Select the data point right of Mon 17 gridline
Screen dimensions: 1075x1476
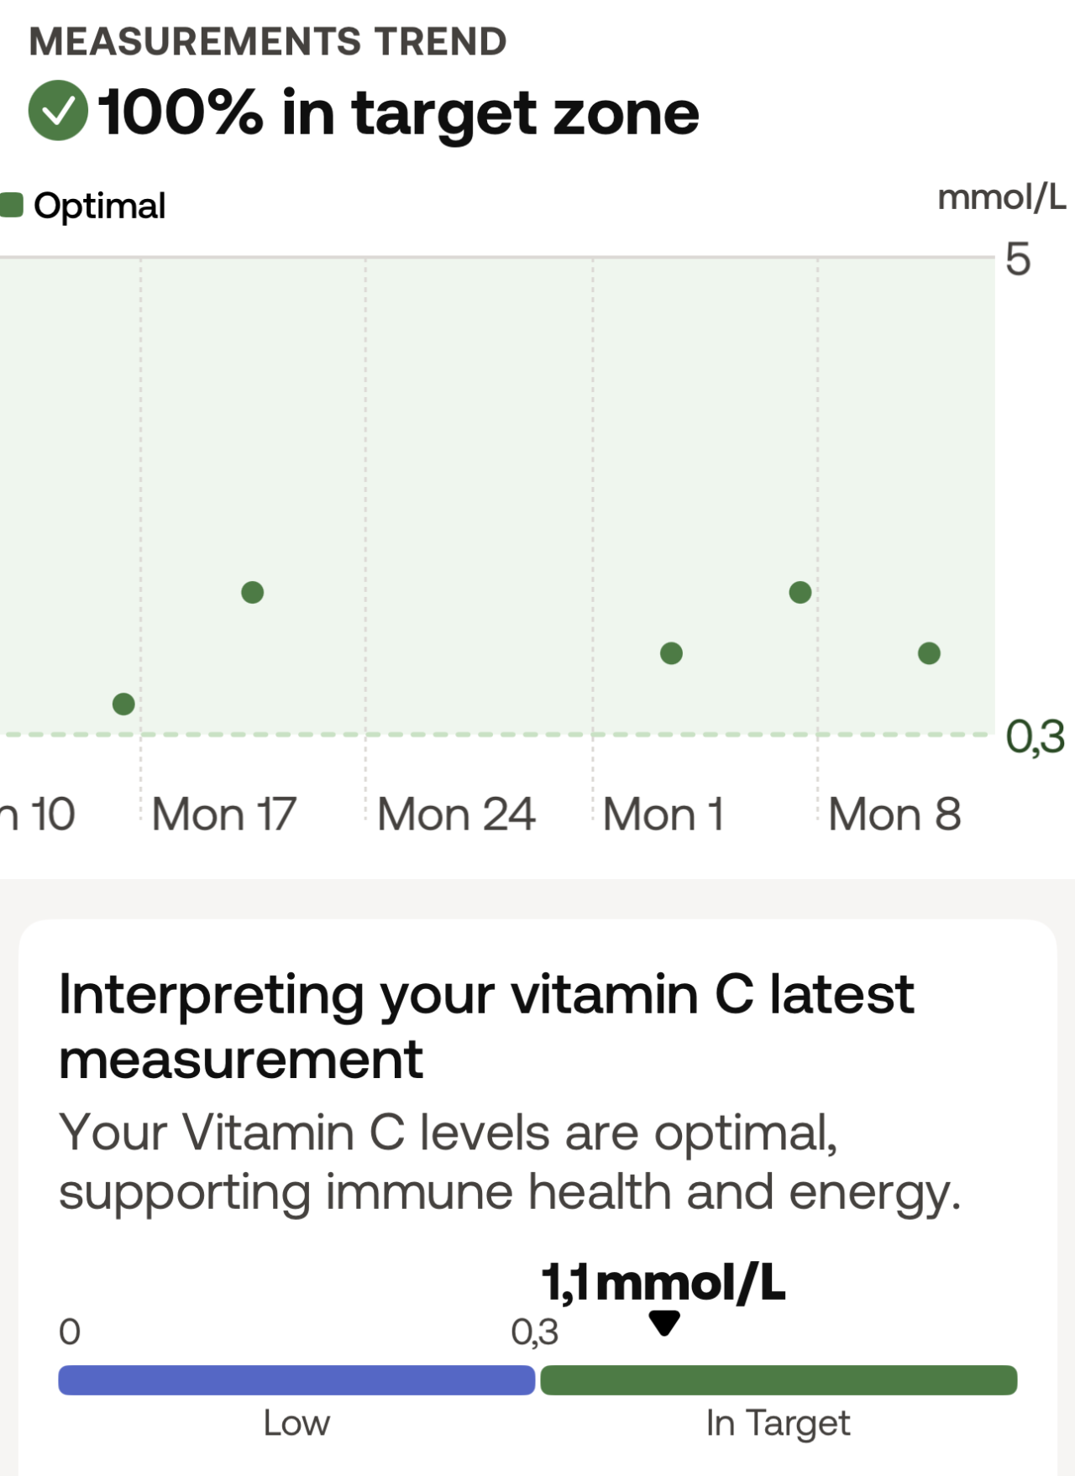point(252,593)
